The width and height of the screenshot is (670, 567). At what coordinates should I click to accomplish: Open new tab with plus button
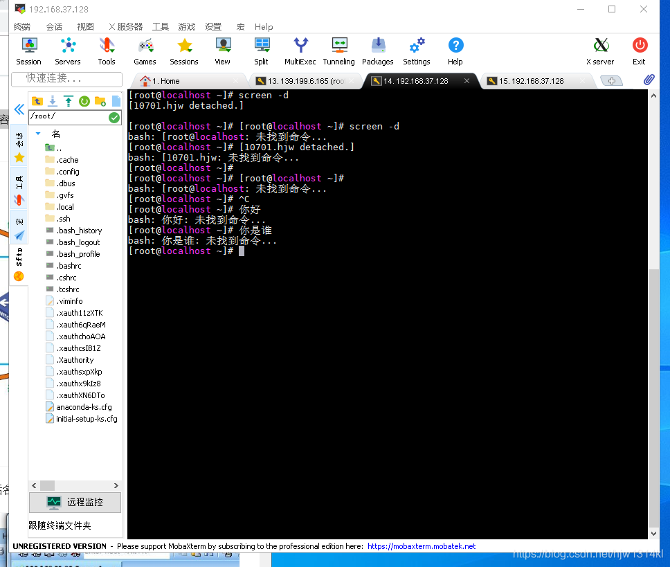tap(611, 81)
